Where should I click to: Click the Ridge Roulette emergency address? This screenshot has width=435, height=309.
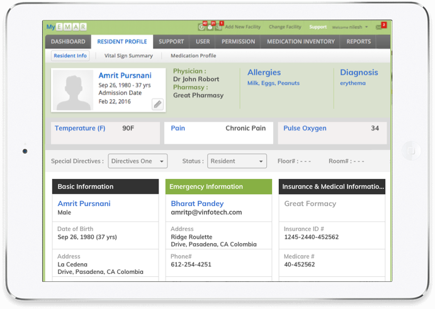pos(213,241)
